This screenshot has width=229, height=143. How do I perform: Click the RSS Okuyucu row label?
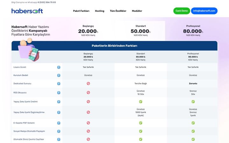pyautogui.click(x=20, y=93)
